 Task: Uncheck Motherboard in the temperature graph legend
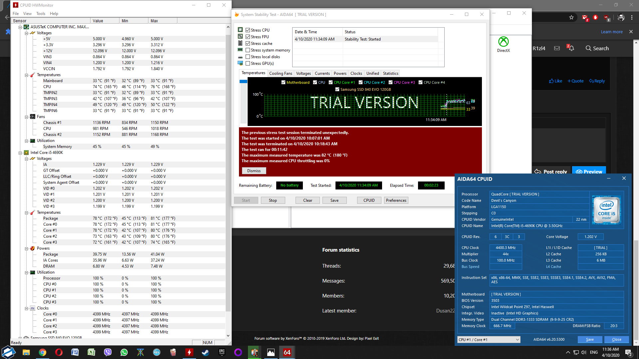coord(283,82)
